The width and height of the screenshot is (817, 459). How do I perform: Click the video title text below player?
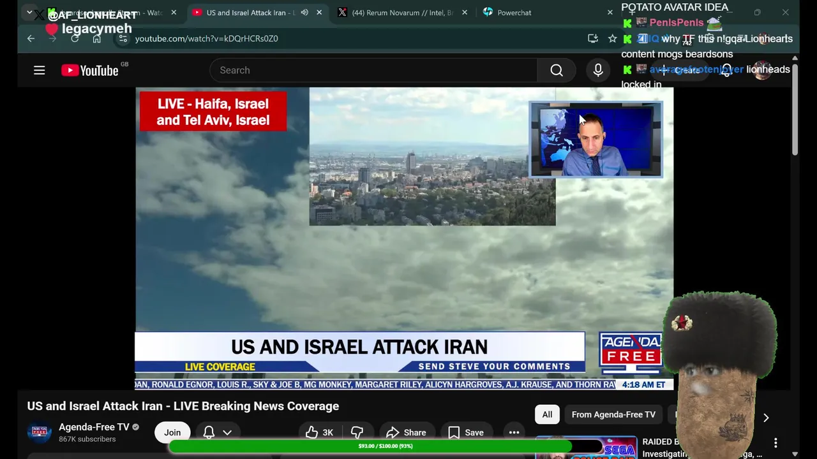[183, 406]
